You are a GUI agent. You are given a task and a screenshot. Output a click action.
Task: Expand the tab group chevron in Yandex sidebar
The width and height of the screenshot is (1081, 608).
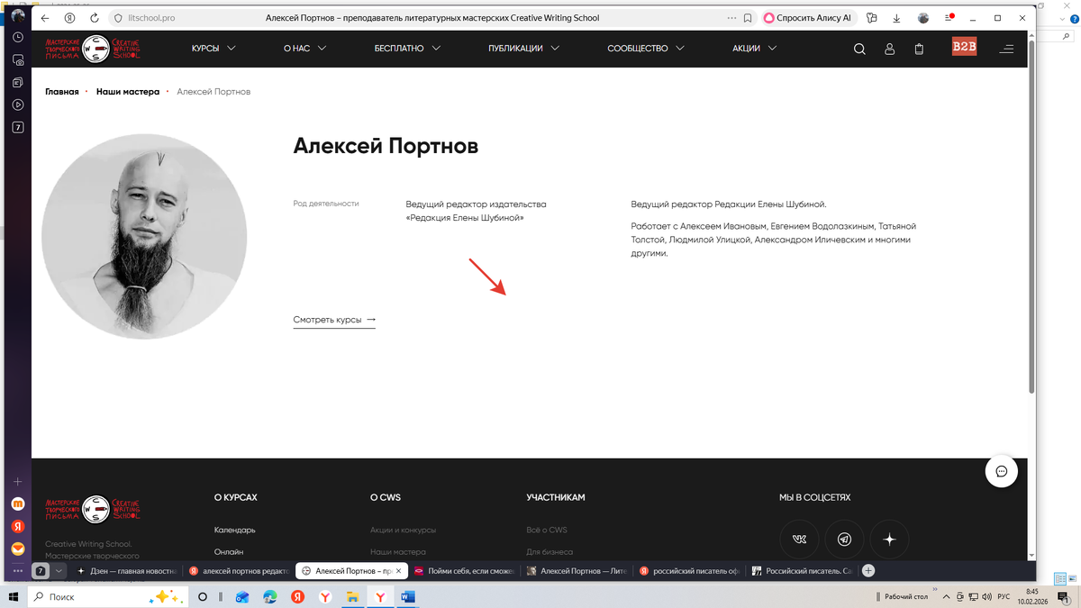[59, 570]
